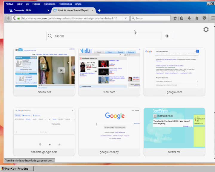Close the Comments - VidLii tab
215x172 pixels.
(x=48, y=10)
